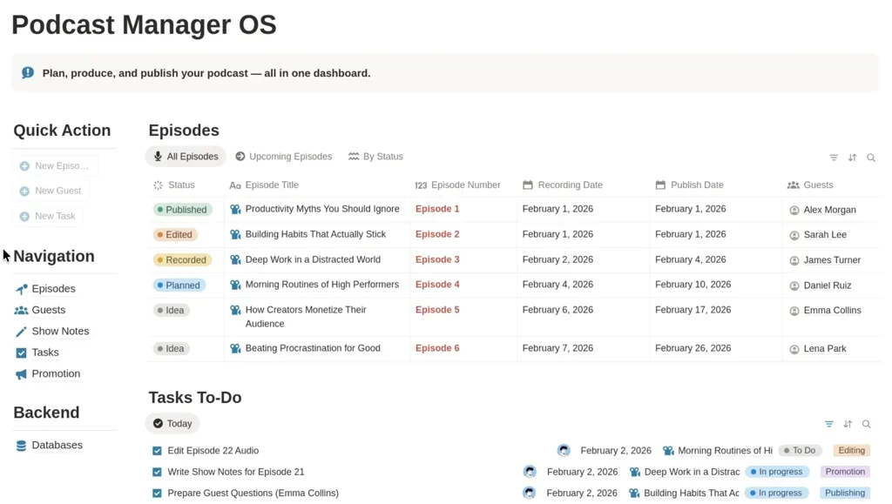The height and width of the screenshot is (504, 892).
Task: Click the Status column header
Action: click(174, 185)
